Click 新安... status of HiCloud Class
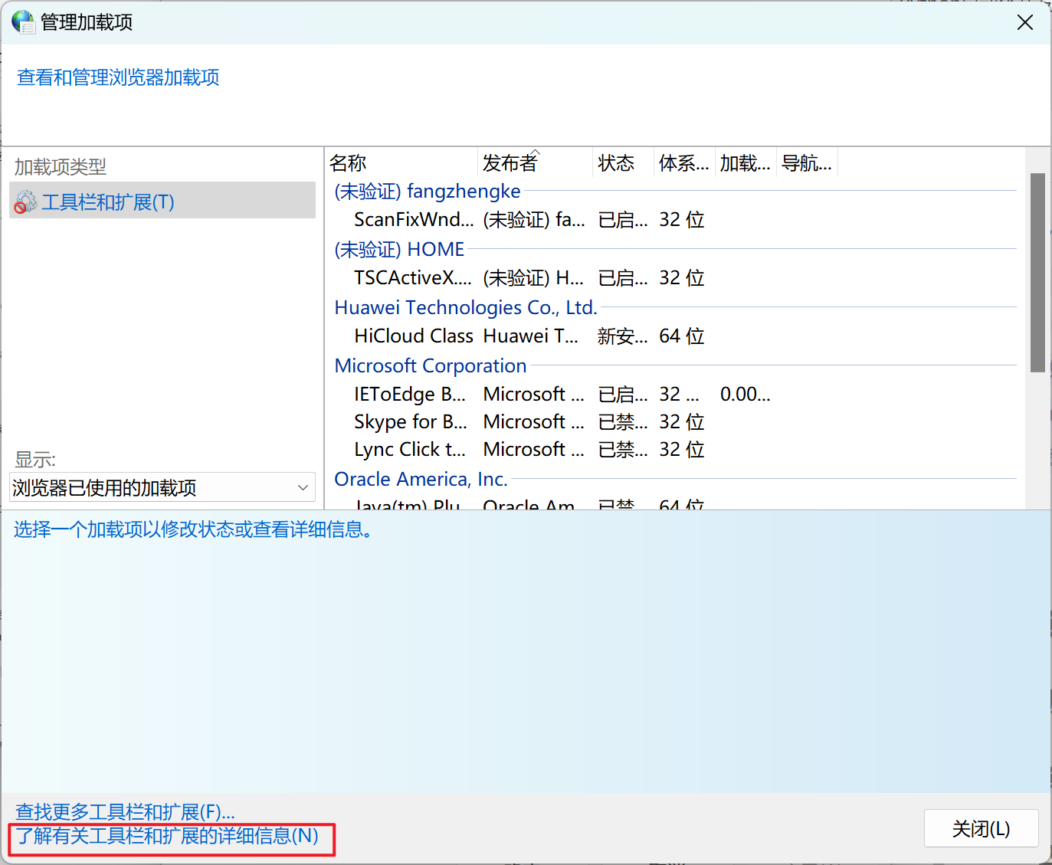 [x=623, y=336]
